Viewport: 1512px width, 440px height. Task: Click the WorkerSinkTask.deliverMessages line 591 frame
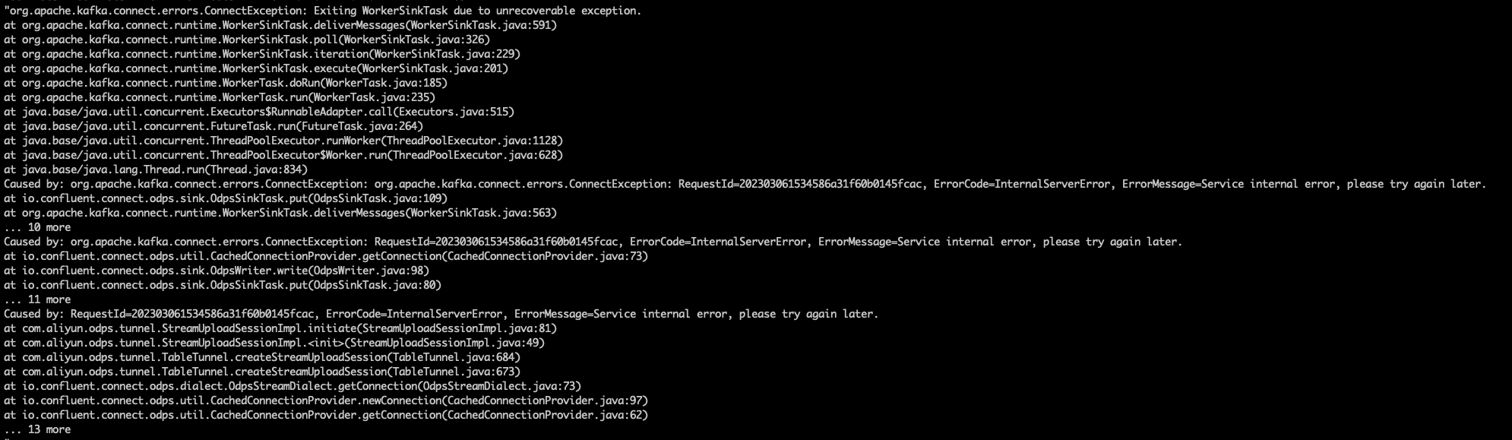280,25
